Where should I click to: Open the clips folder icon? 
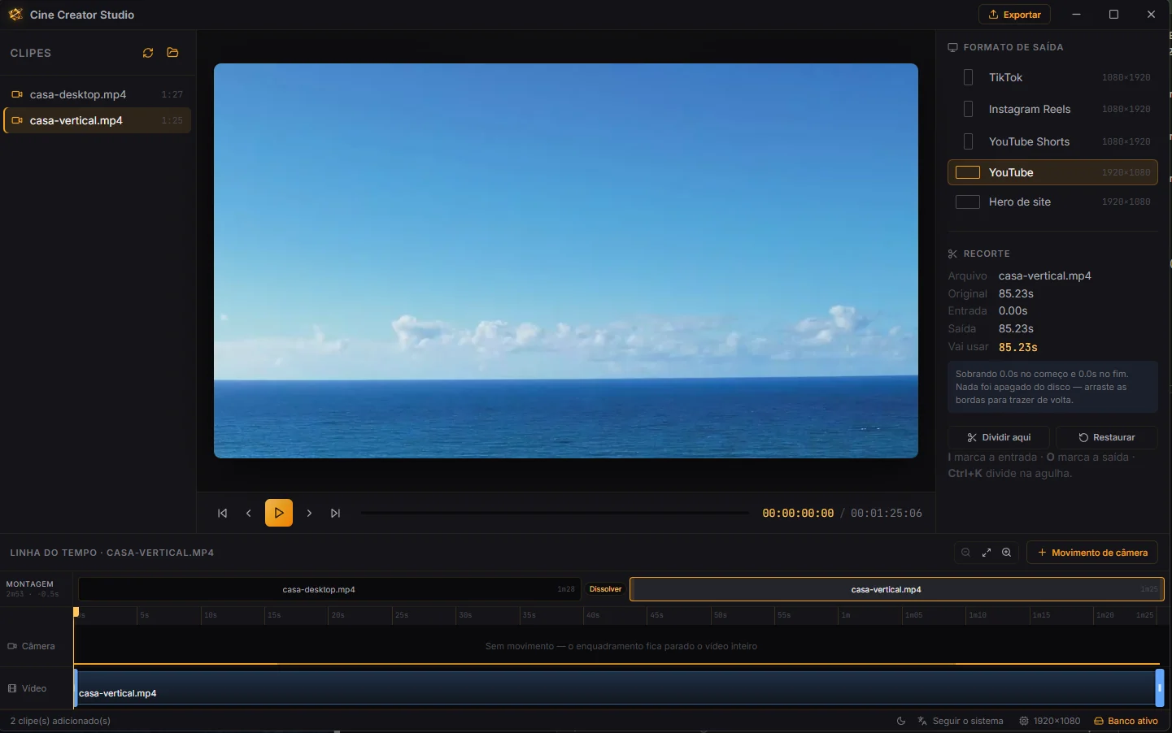172,53
